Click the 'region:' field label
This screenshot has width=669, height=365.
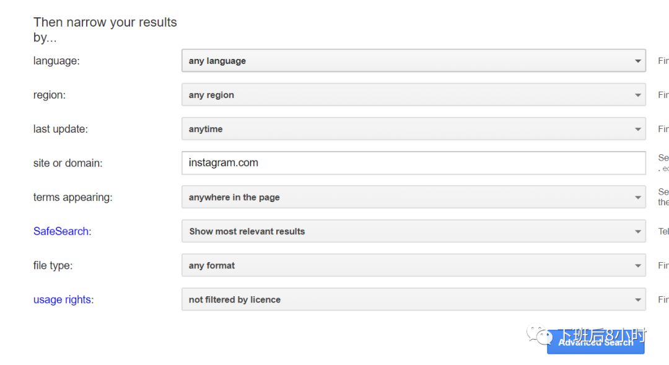pyautogui.click(x=49, y=95)
